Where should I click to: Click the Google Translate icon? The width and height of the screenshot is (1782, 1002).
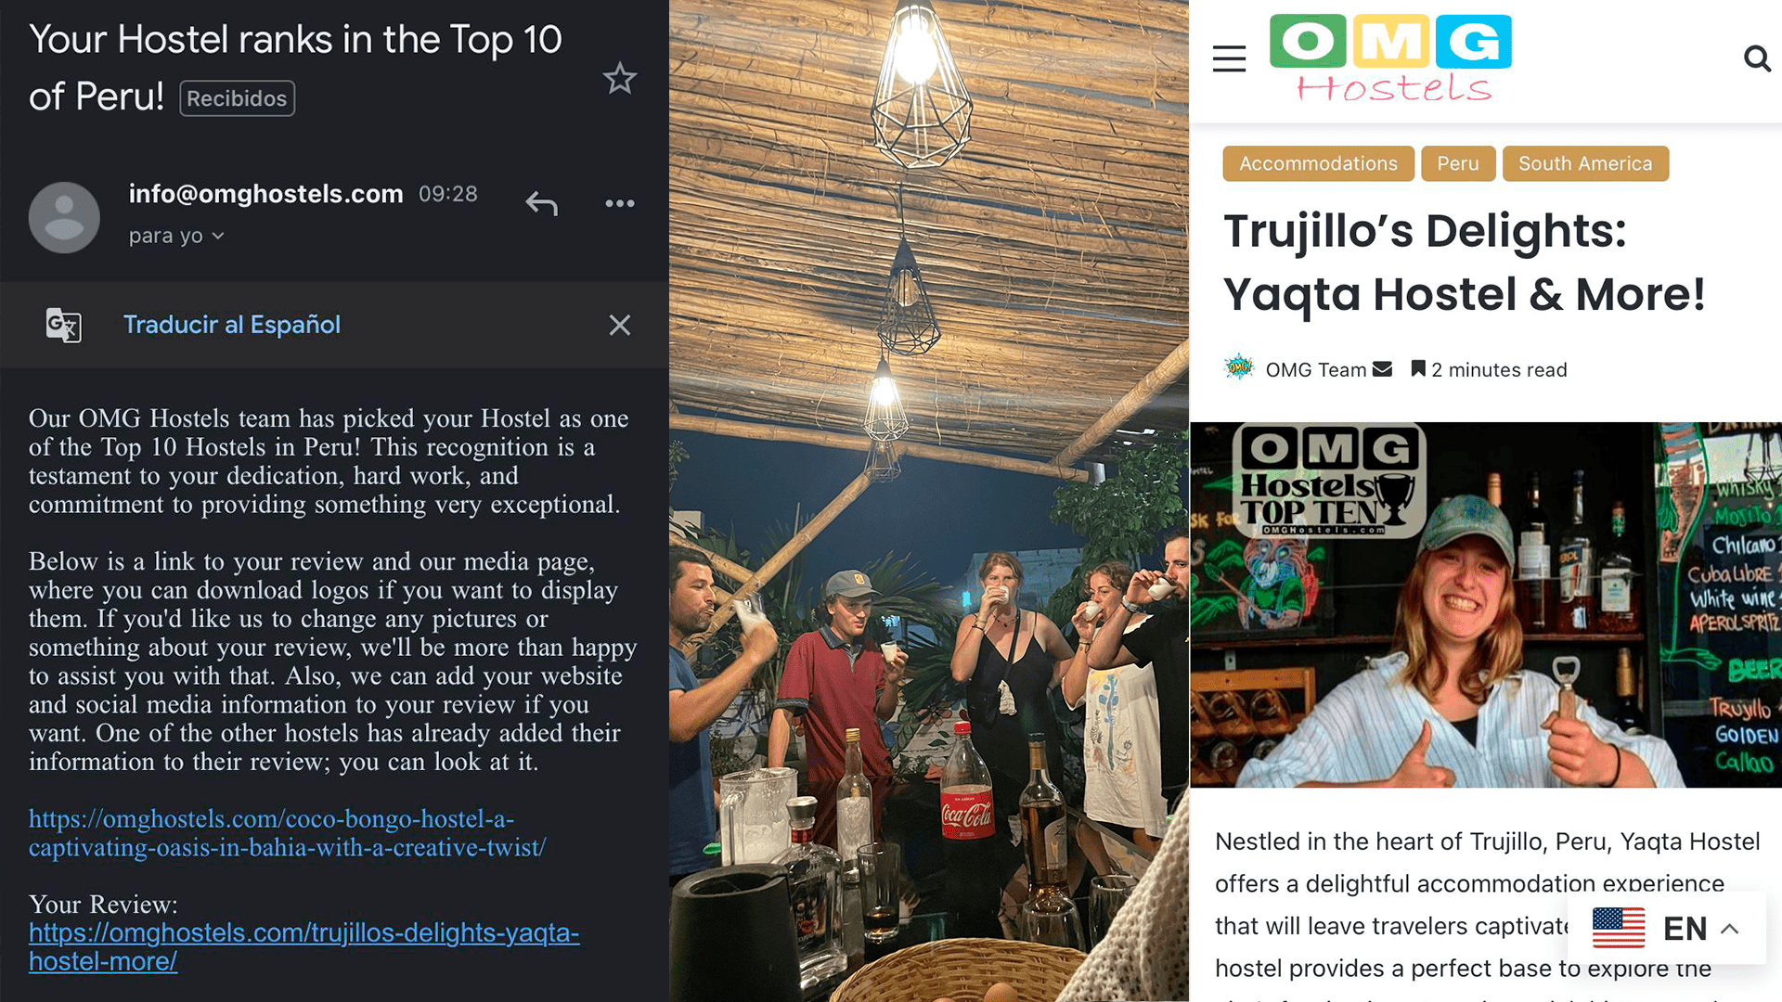click(64, 325)
